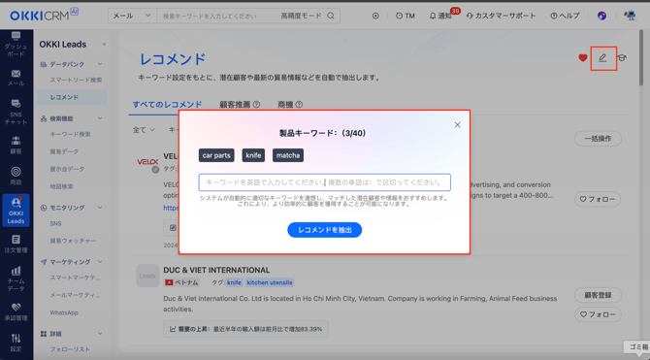
Task: Open 承認管理 approval management icon
Action: [x=16, y=311]
